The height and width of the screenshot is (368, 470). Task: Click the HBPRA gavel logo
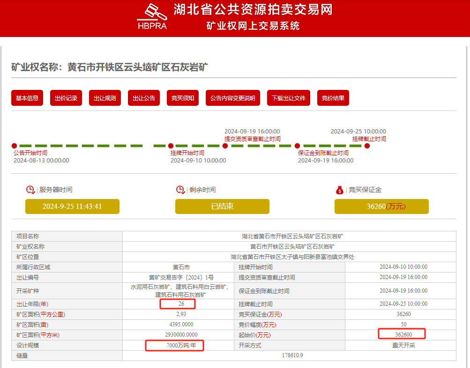pyautogui.click(x=152, y=17)
